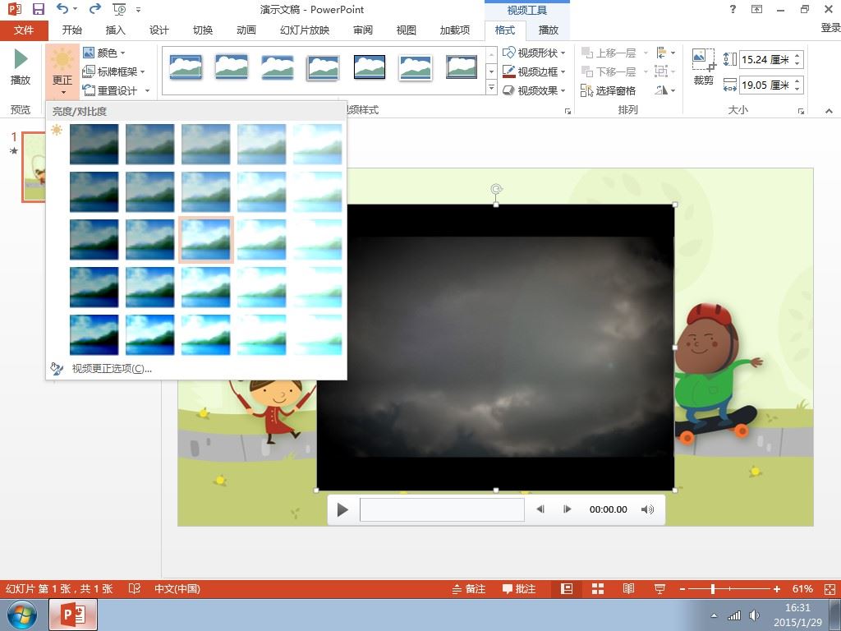The image size is (841, 631).
Task: Open 视频更正选项 options link
Action: point(112,369)
